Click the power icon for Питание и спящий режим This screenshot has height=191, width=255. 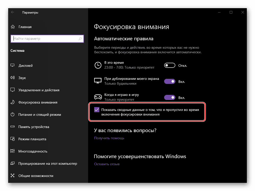pos(13,114)
